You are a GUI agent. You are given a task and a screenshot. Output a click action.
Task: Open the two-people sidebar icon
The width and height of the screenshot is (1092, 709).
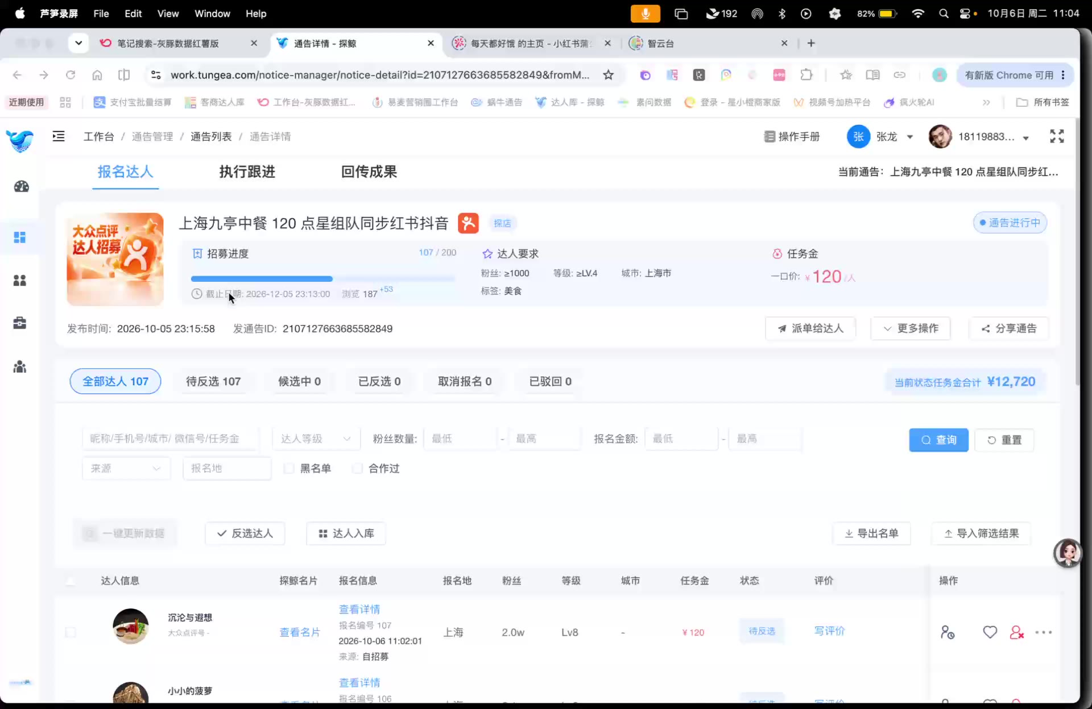pyautogui.click(x=20, y=280)
